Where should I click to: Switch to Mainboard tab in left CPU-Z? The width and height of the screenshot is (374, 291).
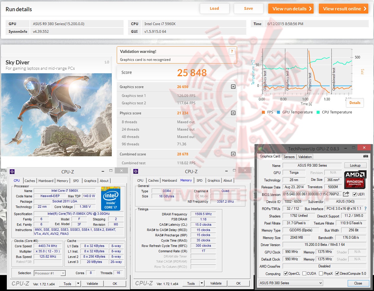46,181
